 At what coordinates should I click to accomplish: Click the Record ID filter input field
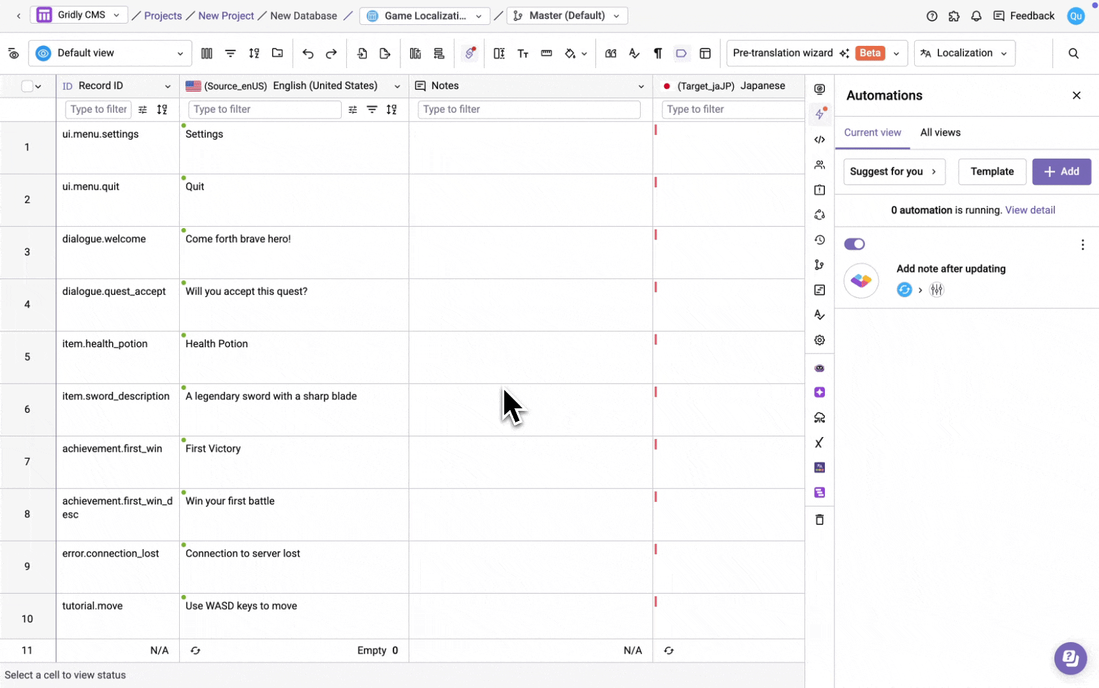tap(98, 110)
